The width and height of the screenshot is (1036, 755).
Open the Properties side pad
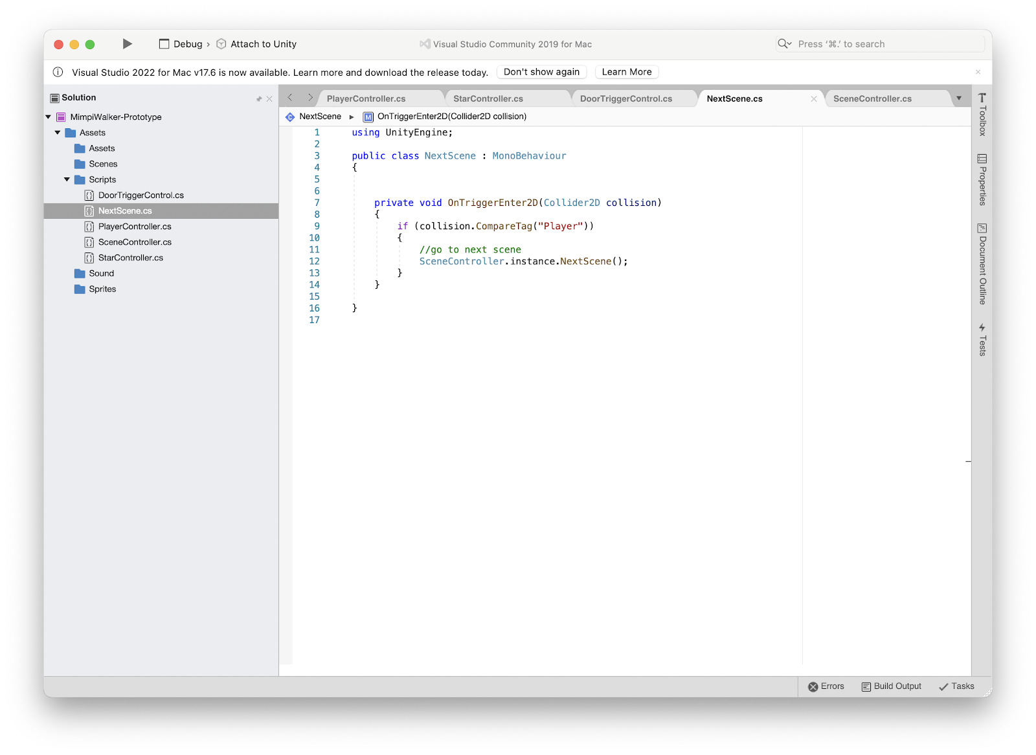coord(982,180)
